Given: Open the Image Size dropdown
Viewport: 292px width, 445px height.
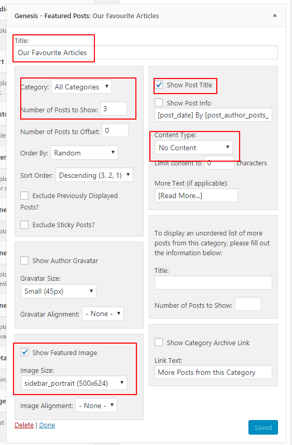Looking at the screenshot, I should tap(74, 383).
